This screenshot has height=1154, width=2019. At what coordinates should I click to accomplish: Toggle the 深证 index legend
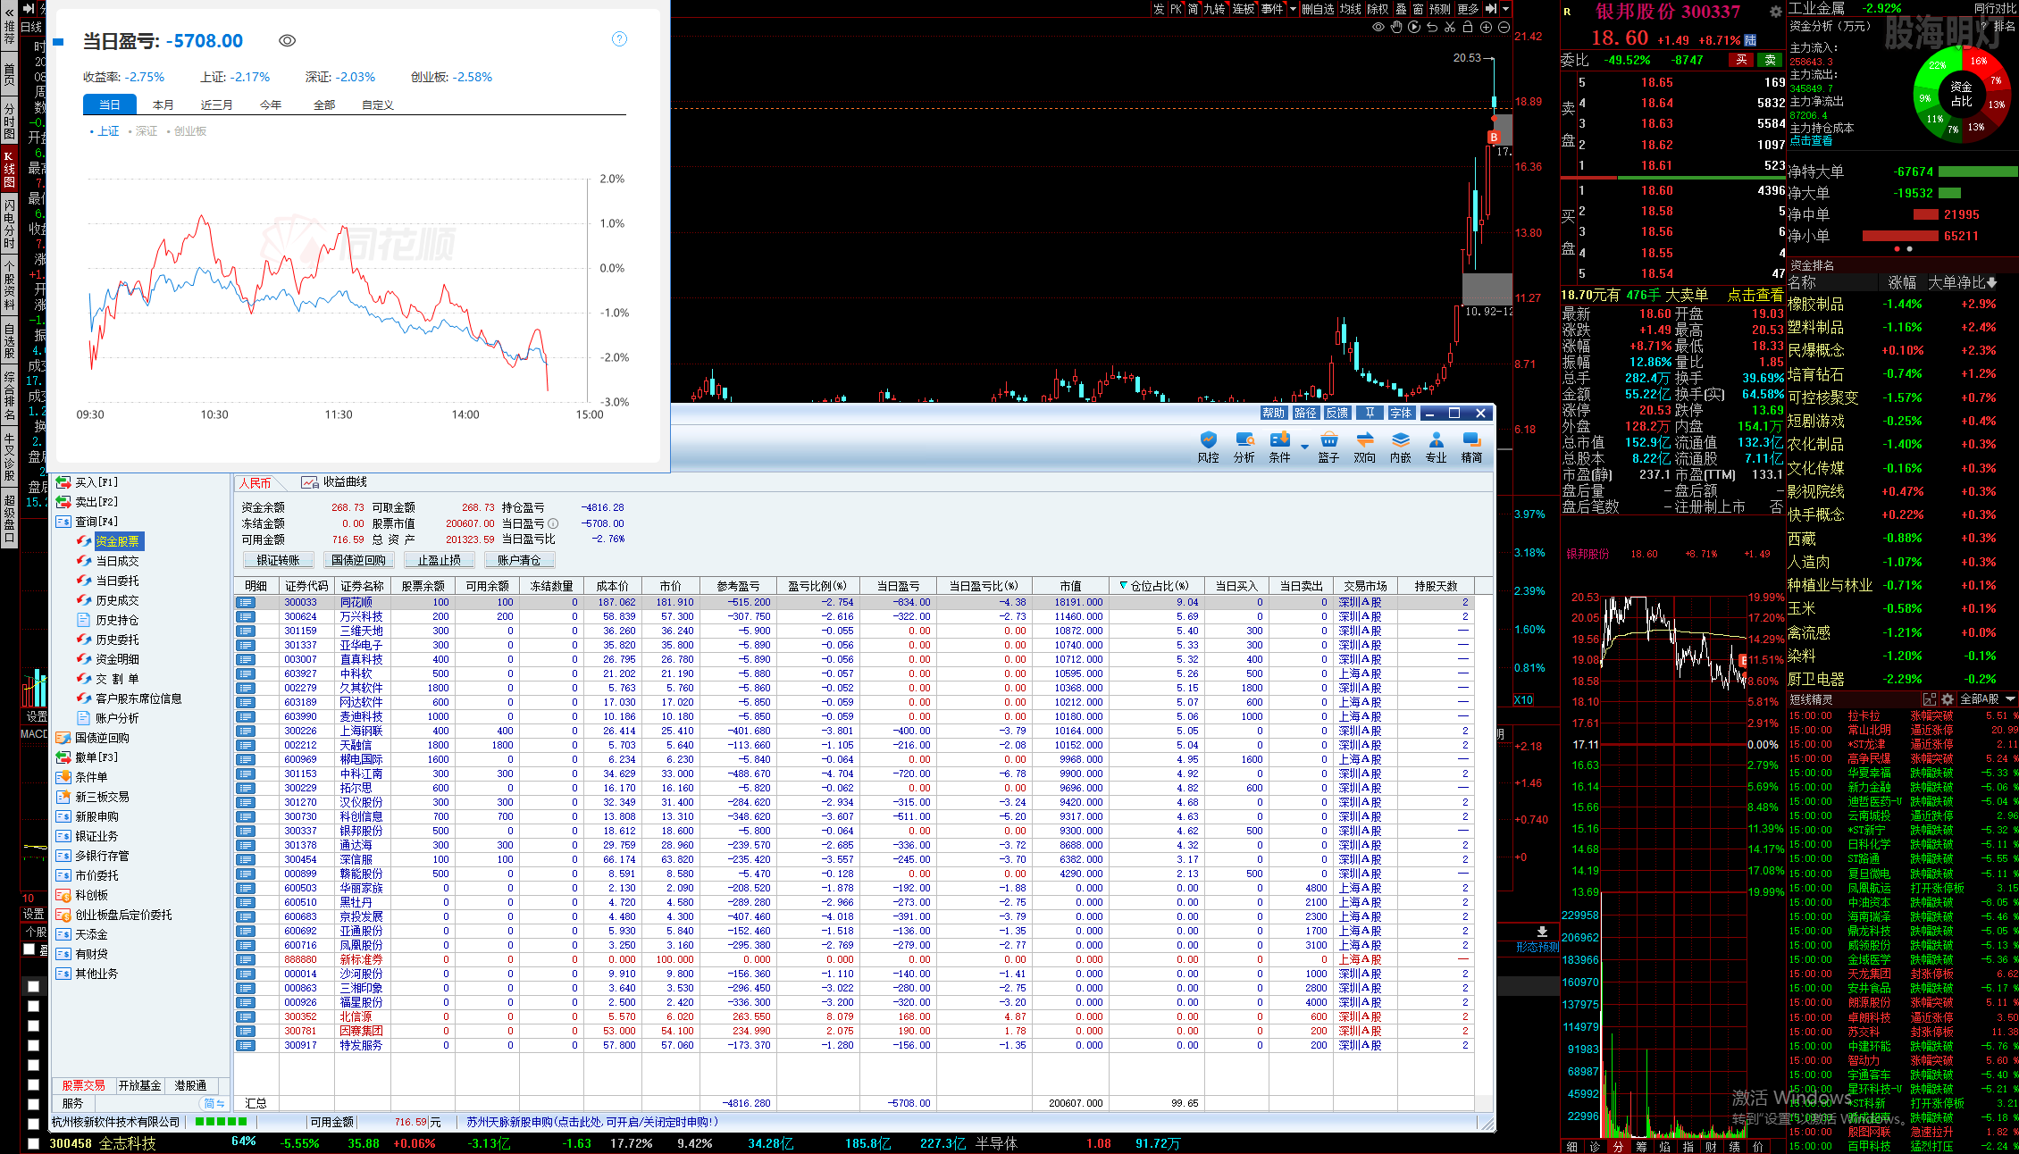click(x=144, y=131)
